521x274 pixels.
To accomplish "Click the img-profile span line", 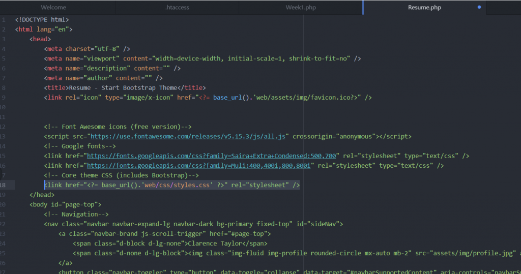I will [297, 253].
